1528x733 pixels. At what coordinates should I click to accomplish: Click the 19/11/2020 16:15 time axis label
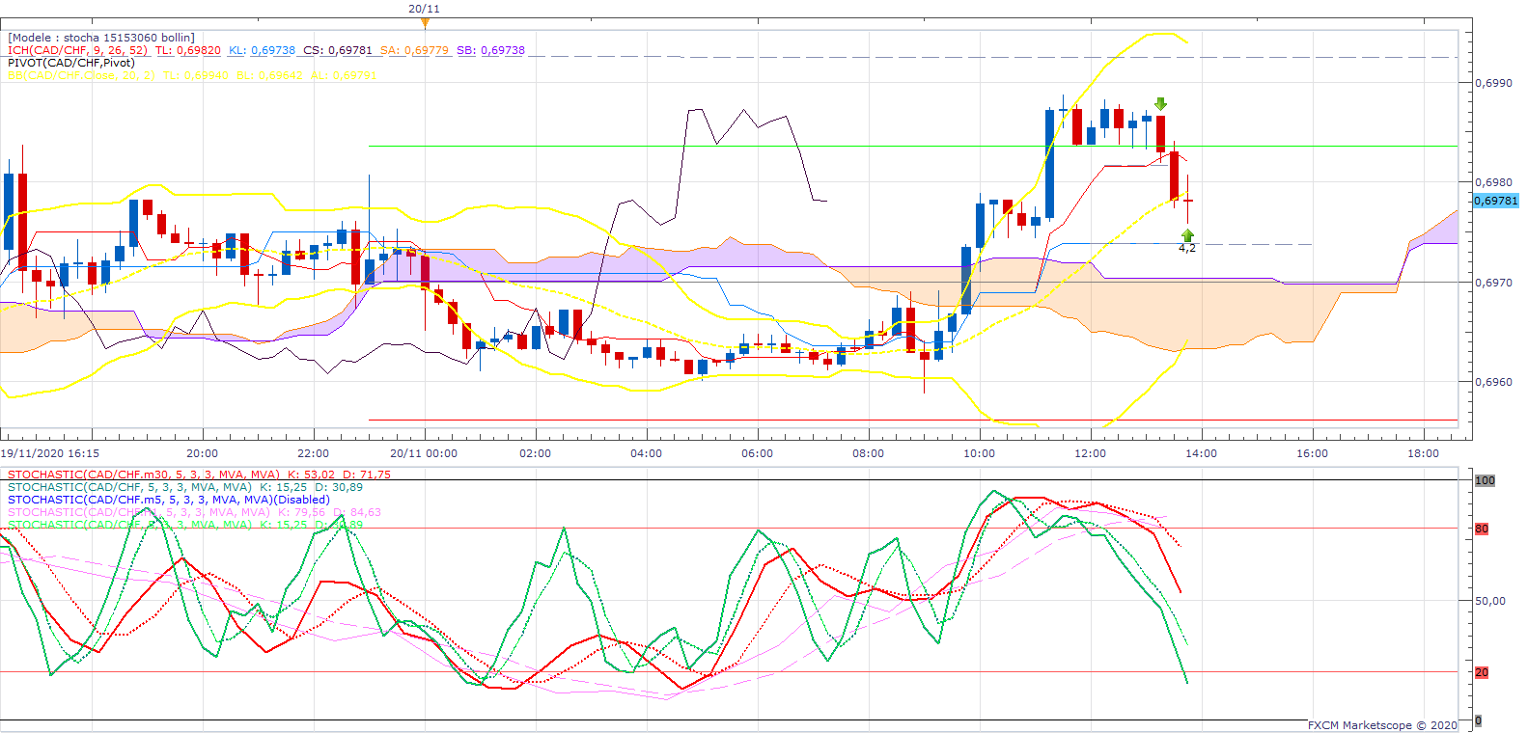(49, 453)
